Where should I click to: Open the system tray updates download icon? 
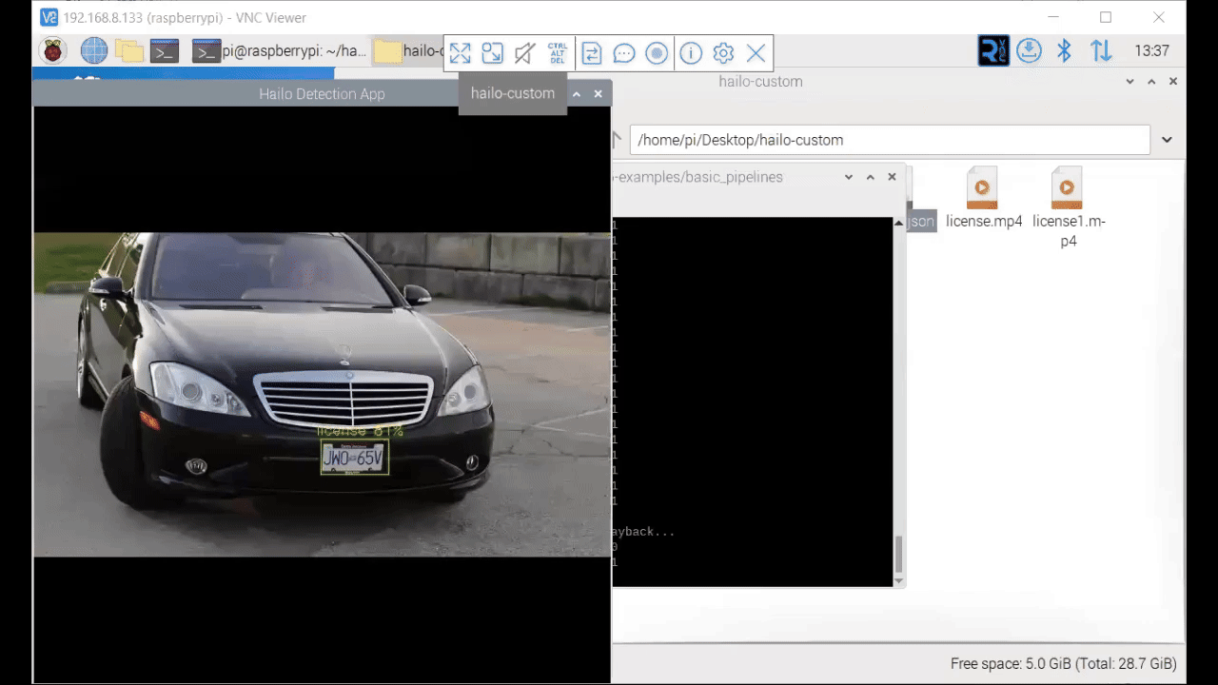[1029, 51]
